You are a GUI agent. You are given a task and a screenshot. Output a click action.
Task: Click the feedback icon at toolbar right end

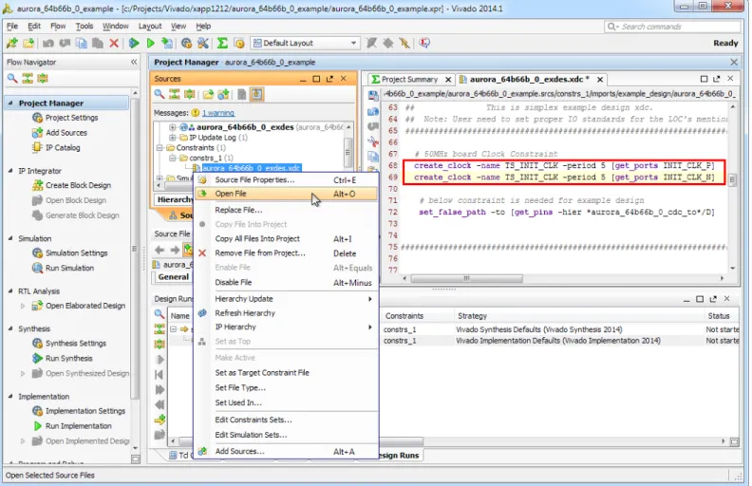[424, 43]
